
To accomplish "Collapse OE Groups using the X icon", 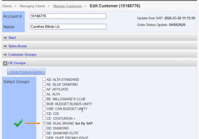I will 5,63.
